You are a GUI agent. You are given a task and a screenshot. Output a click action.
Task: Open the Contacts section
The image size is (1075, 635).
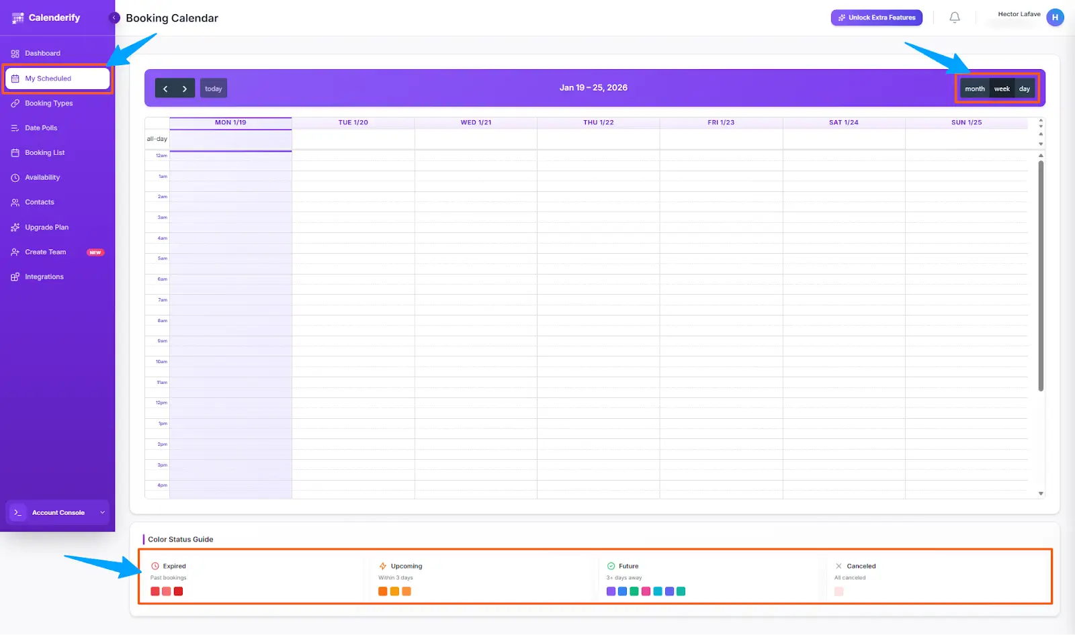coord(39,202)
